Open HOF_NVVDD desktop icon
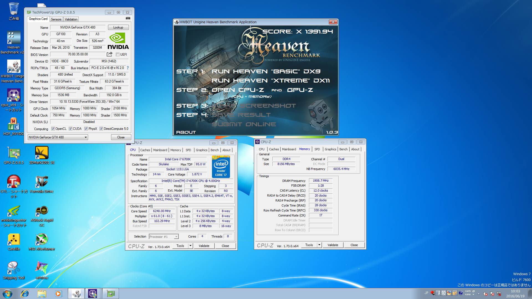This screenshot has height=299, width=532. [x=14, y=127]
